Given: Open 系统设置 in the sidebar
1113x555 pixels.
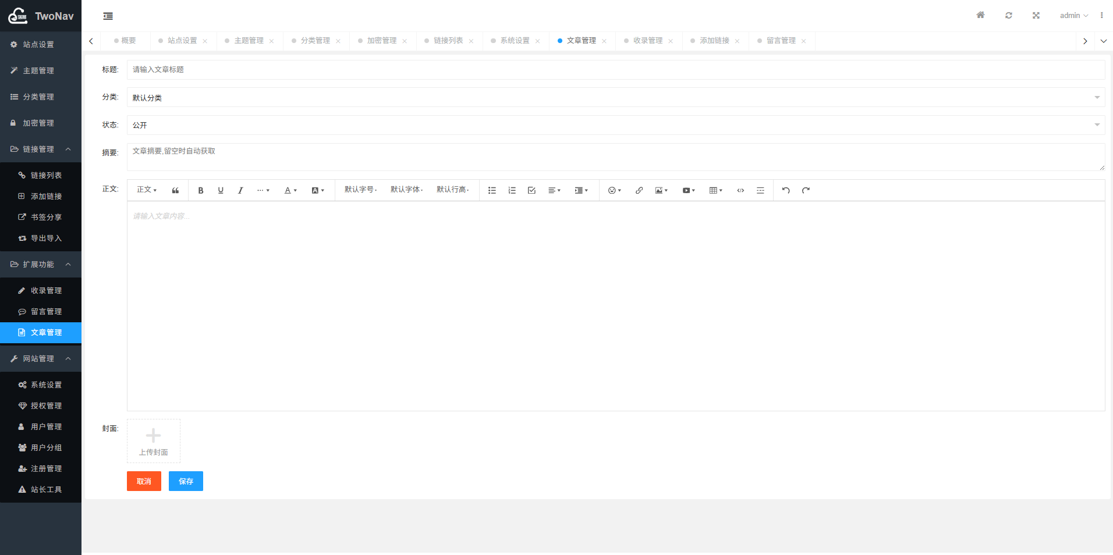Looking at the screenshot, I should 46,385.
